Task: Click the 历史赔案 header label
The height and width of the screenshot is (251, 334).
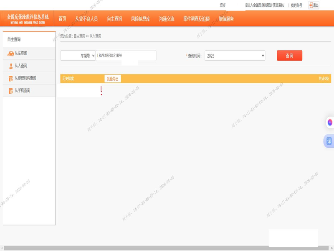Action: [68, 79]
